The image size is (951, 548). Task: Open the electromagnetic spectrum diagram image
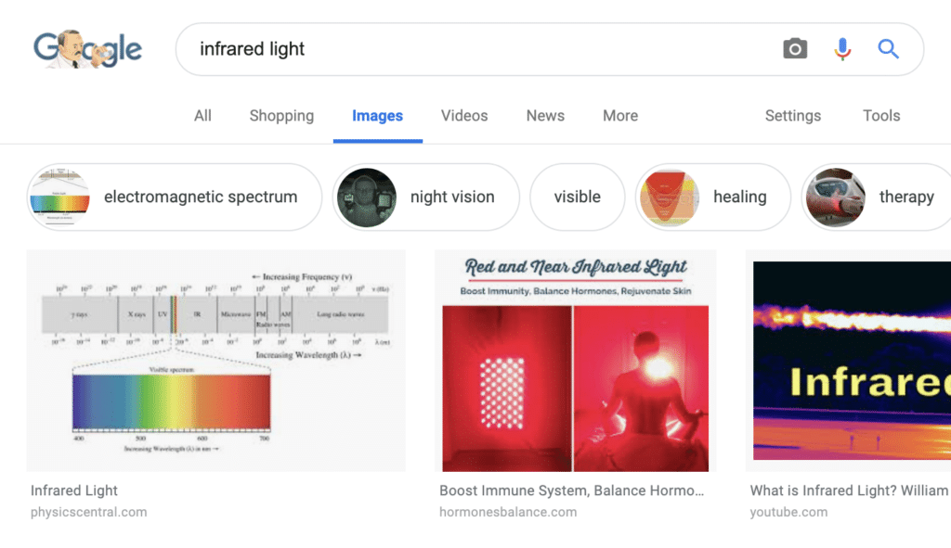point(215,360)
